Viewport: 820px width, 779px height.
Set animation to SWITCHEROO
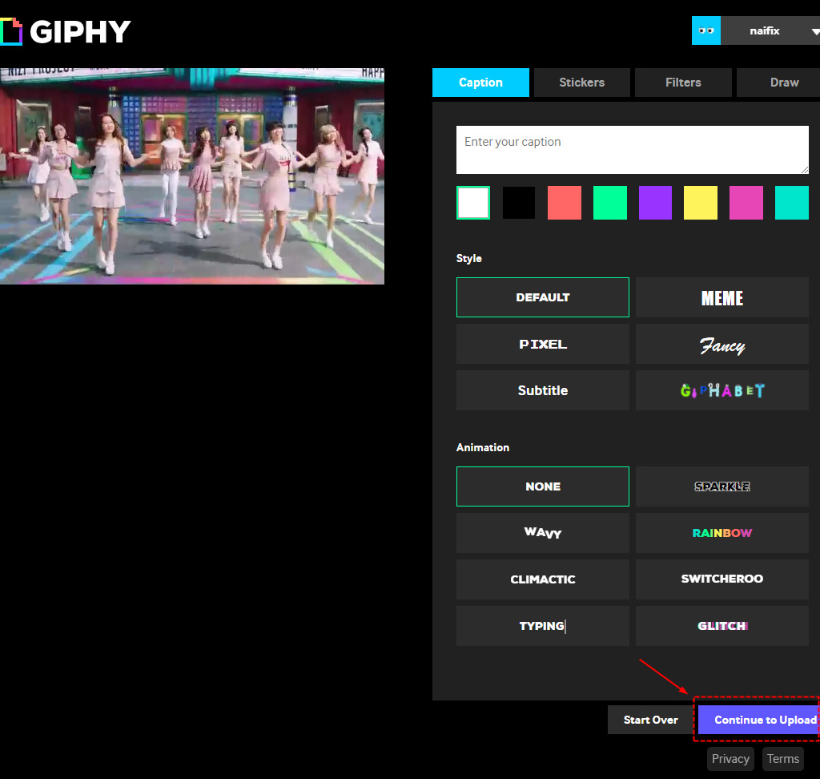click(x=722, y=579)
